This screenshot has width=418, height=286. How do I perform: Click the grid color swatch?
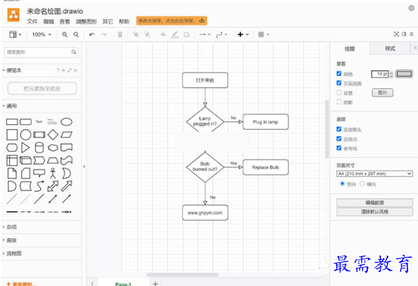pos(404,74)
